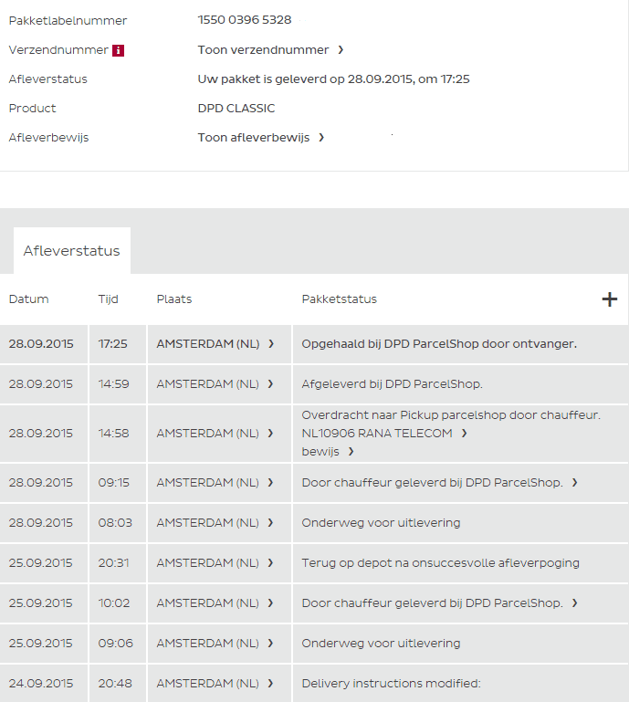Click the chevron next to AMSTERDAM at 14:59
This screenshot has width=629, height=702.
point(270,384)
